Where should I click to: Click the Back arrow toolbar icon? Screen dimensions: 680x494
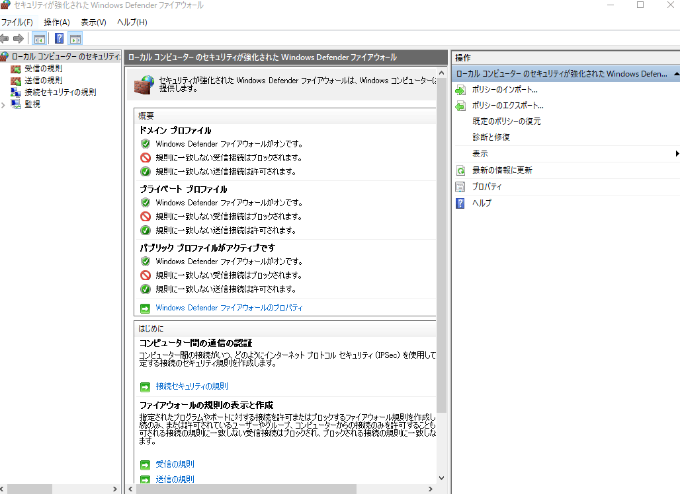coord(5,39)
